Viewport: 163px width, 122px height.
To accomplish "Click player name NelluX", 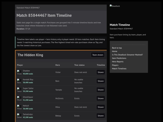I will pyautogui.click(x=26, y=106).
